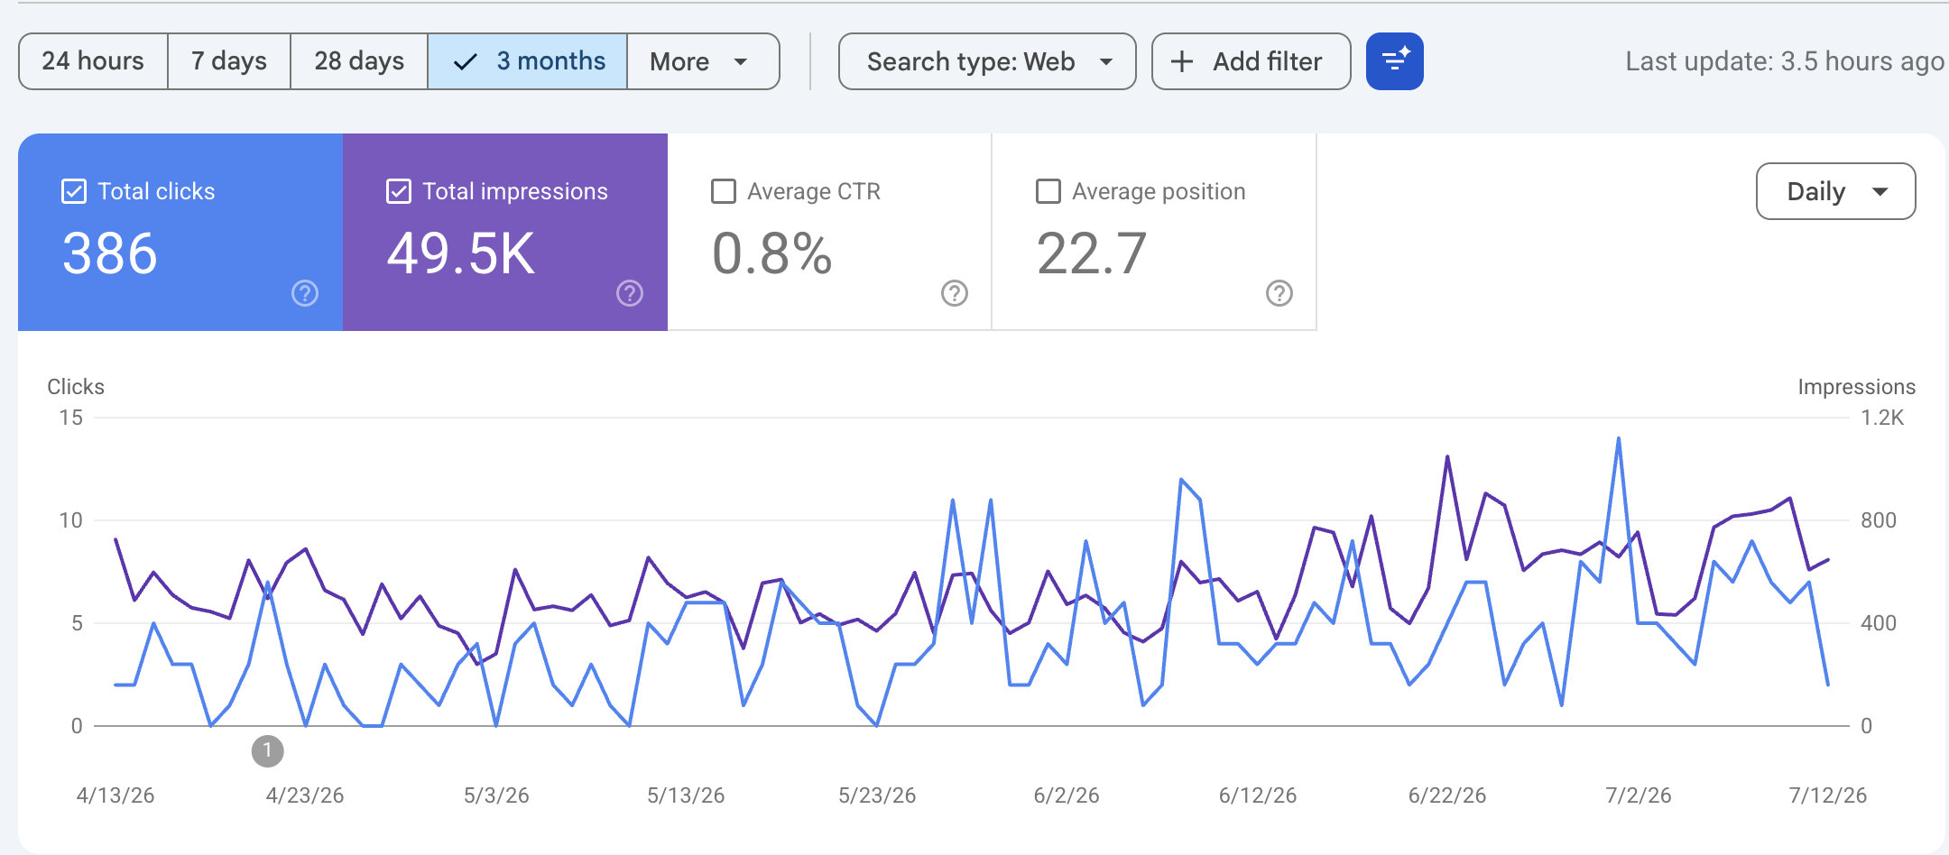Open help icon on Total impressions card

pyautogui.click(x=630, y=293)
